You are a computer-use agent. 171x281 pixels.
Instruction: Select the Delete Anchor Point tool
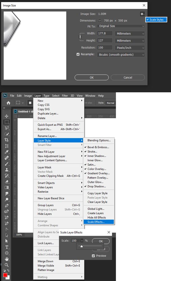7,223
